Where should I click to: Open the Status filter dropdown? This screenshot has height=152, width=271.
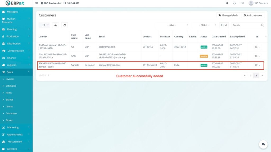click(x=205, y=25)
